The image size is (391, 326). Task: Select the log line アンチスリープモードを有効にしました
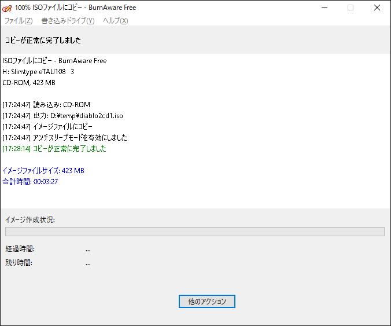tap(65, 138)
